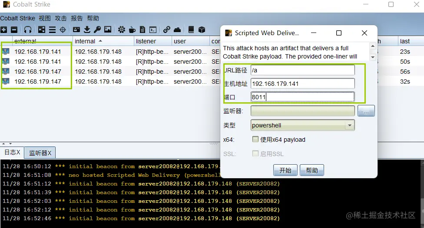Click the 56s value in last column

click(x=405, y=72)
